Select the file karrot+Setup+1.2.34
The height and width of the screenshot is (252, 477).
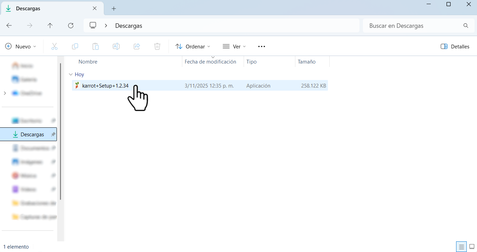coord(105,86)
